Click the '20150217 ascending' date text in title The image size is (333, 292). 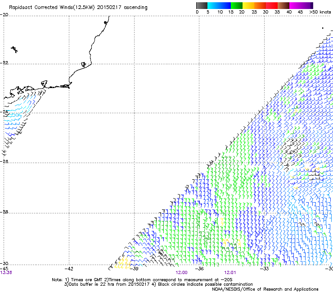pyautogui.click(x=122, y=8)
